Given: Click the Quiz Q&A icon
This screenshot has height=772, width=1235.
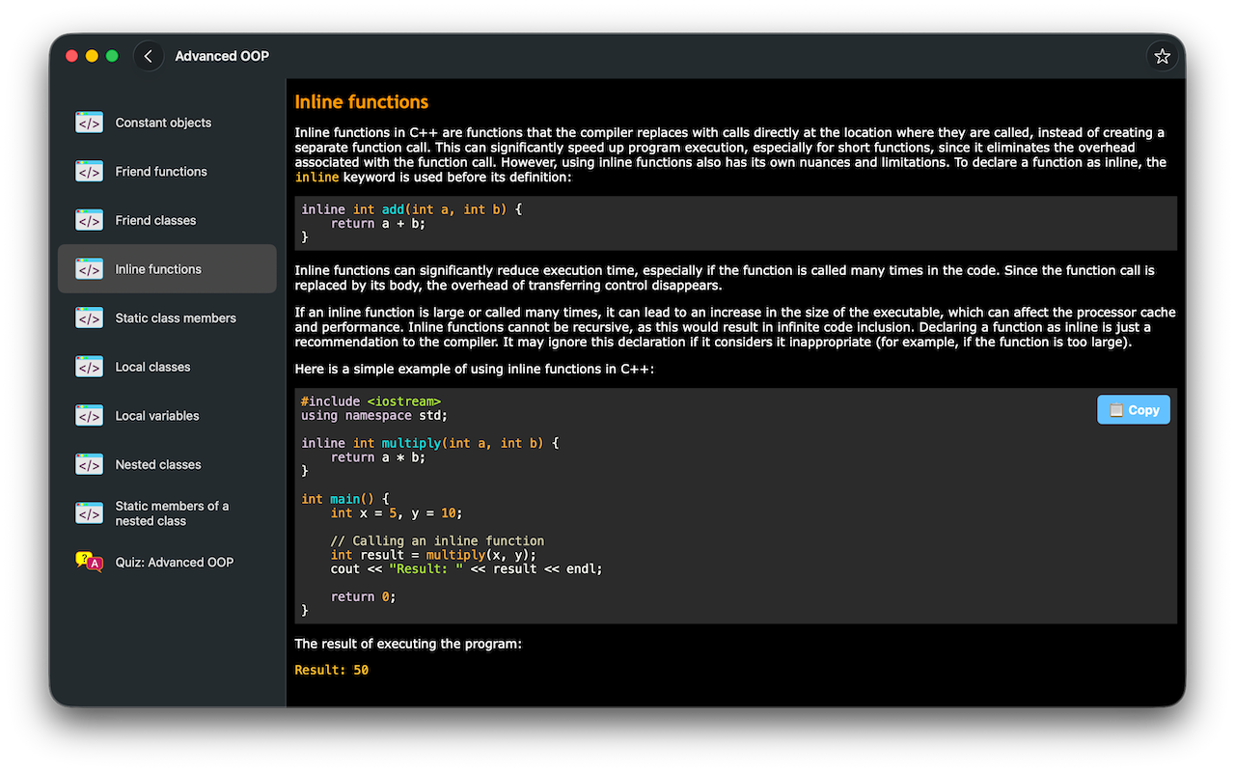Looking at the screenshot, I should [89, 562].
